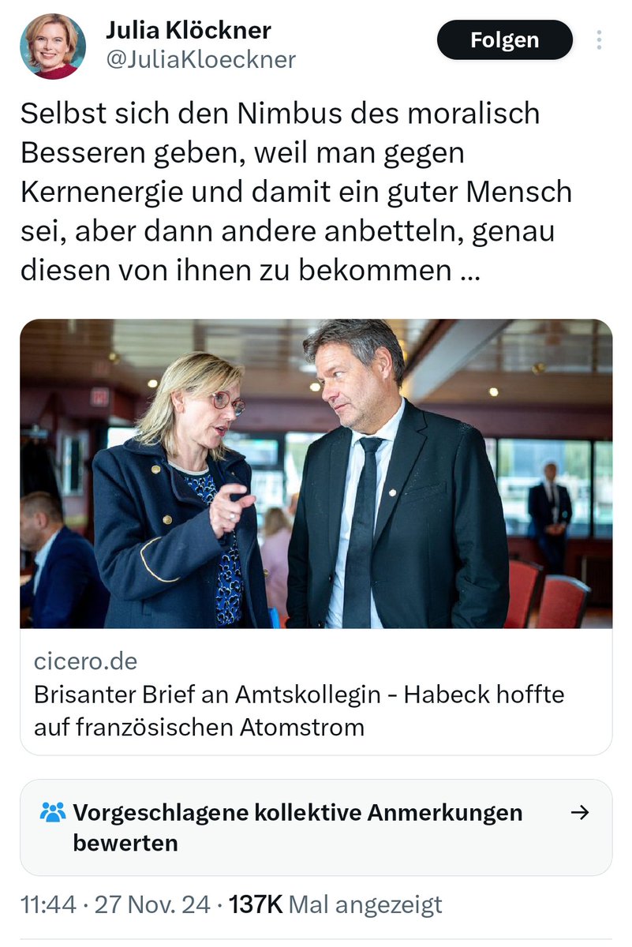Image resolution: width=632 pixels, height=947 pixels.
Task: Click the 'Mal angezeigt' label
Action: pos(366,904)
